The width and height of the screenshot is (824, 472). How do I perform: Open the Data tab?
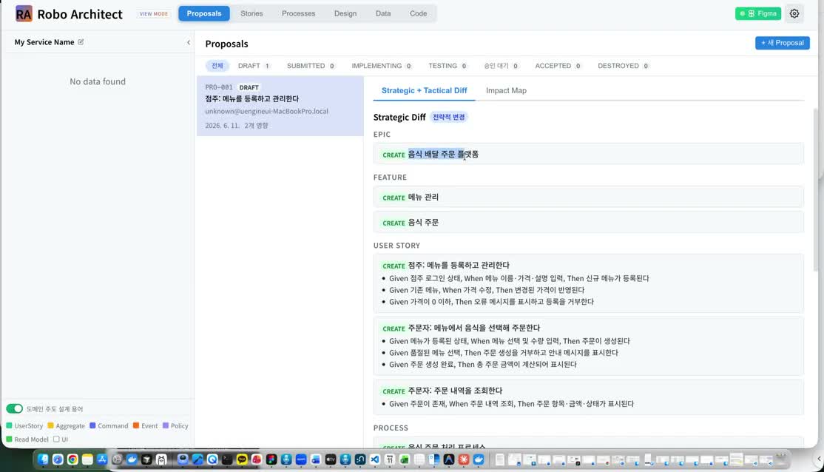click(383, 13)
